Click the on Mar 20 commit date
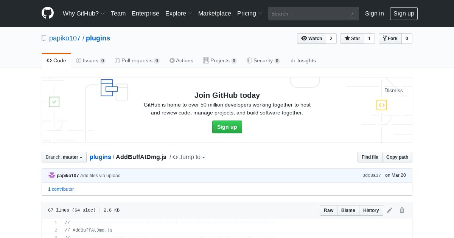 [x=395, y=176]
